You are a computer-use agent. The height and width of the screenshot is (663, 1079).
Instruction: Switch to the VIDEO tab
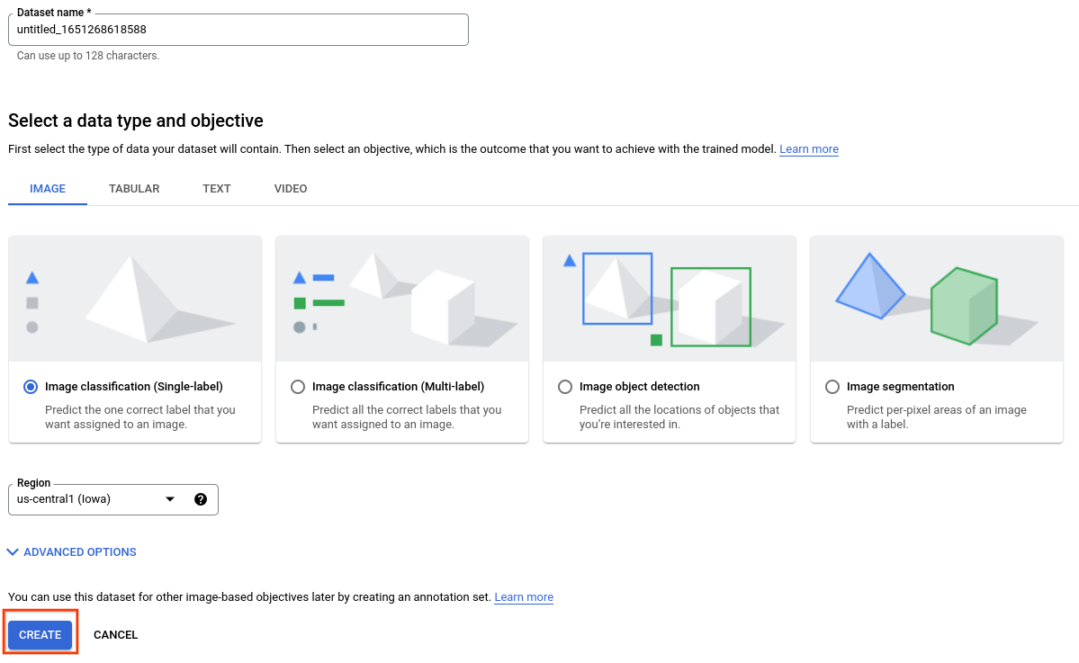[290, 189]
